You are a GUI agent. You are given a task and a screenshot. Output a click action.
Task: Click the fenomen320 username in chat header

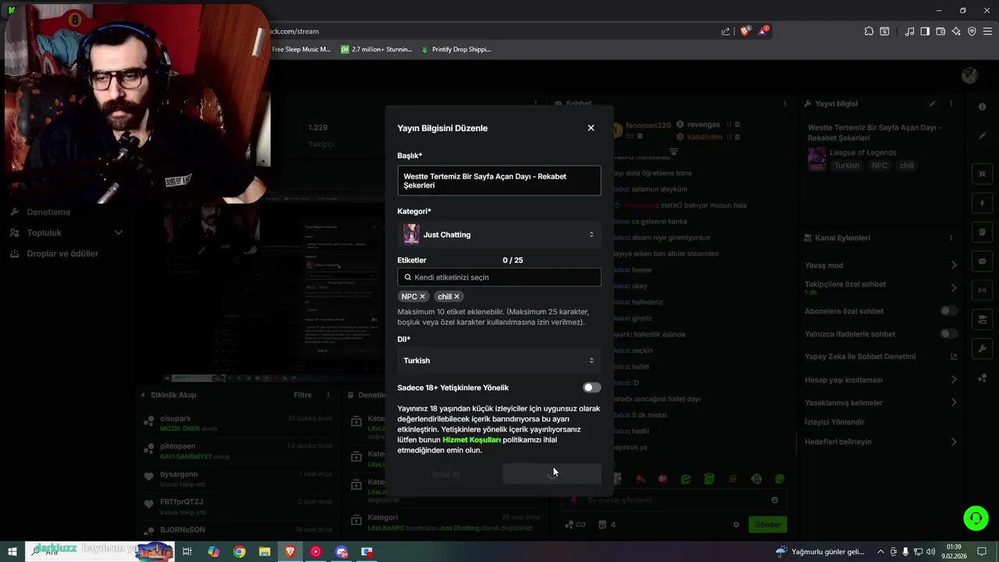tap(648, 126)
